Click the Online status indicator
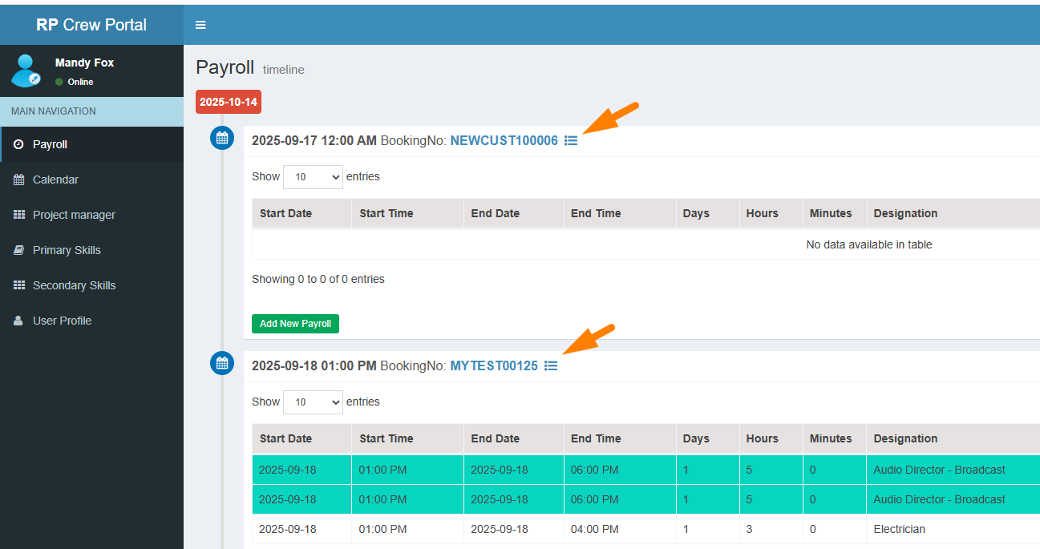Image resolution: width=1040 pixels, height=549 pixels. click(x=75, y=82)
